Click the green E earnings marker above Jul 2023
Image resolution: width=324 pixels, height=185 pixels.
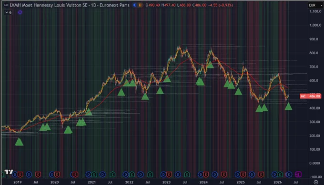click(187, 175)
